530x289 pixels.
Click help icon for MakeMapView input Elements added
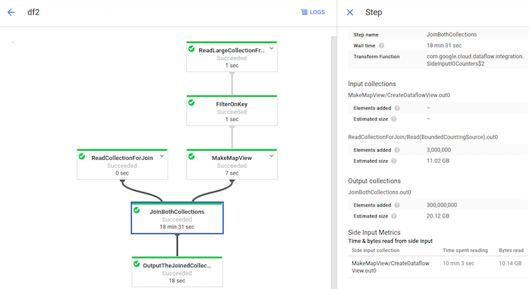(397, 108)
